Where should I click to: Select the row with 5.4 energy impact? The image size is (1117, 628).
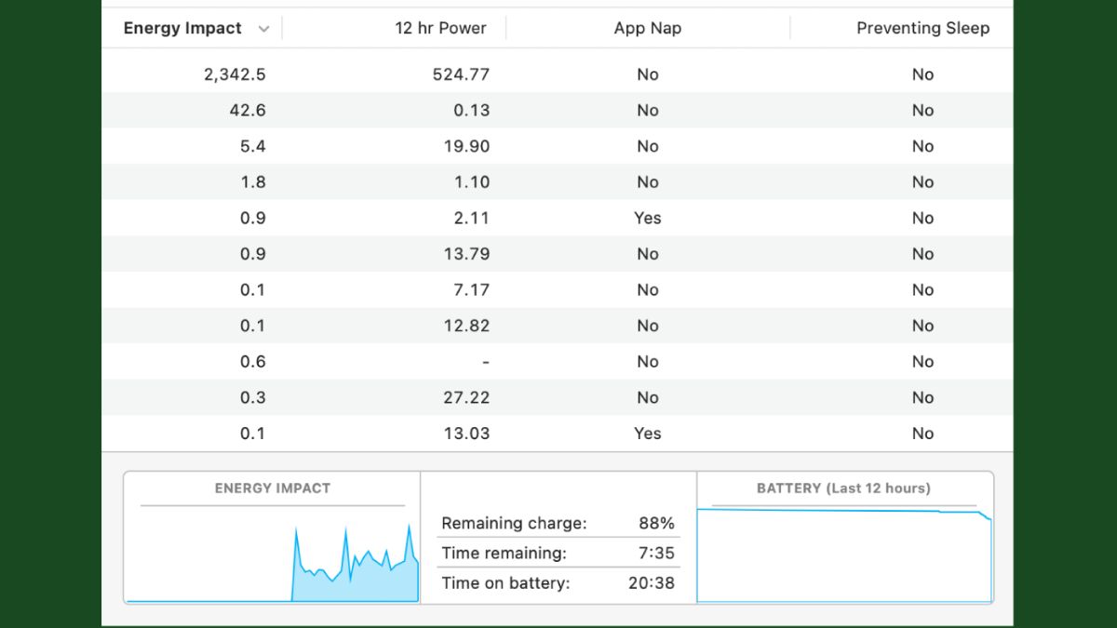pyautogui.click(x=252, y=146)
